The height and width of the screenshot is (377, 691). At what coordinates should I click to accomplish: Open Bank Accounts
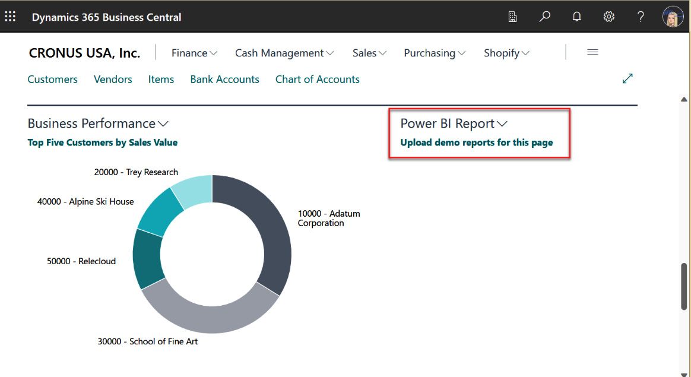tap(225, 80)
